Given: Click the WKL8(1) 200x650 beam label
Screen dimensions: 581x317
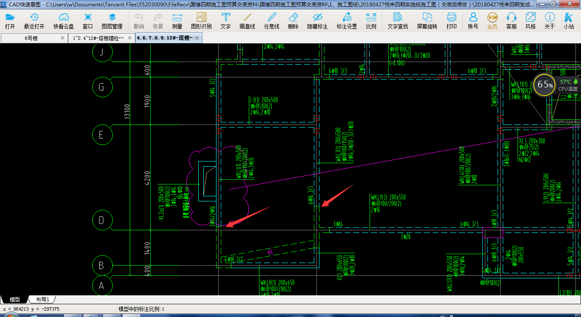Looking at the screenshot, I should coord(277,283).
